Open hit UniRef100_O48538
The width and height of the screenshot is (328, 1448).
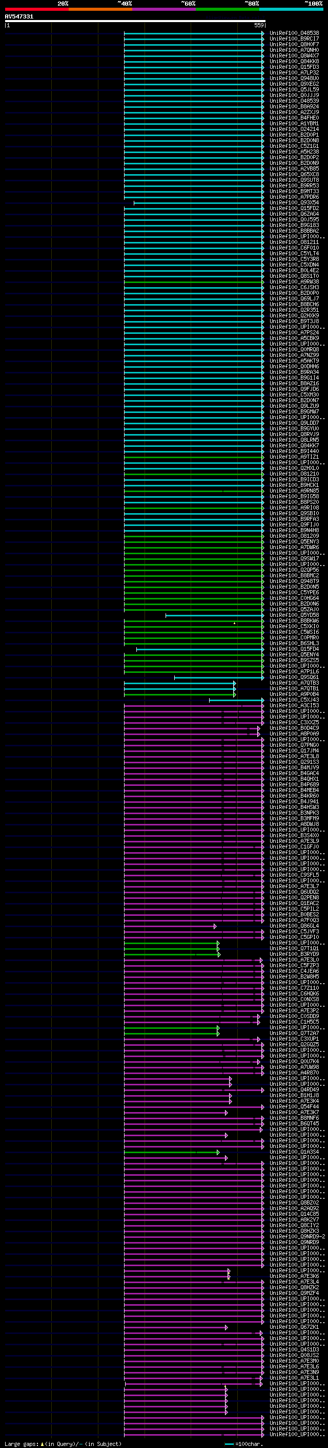294,33
